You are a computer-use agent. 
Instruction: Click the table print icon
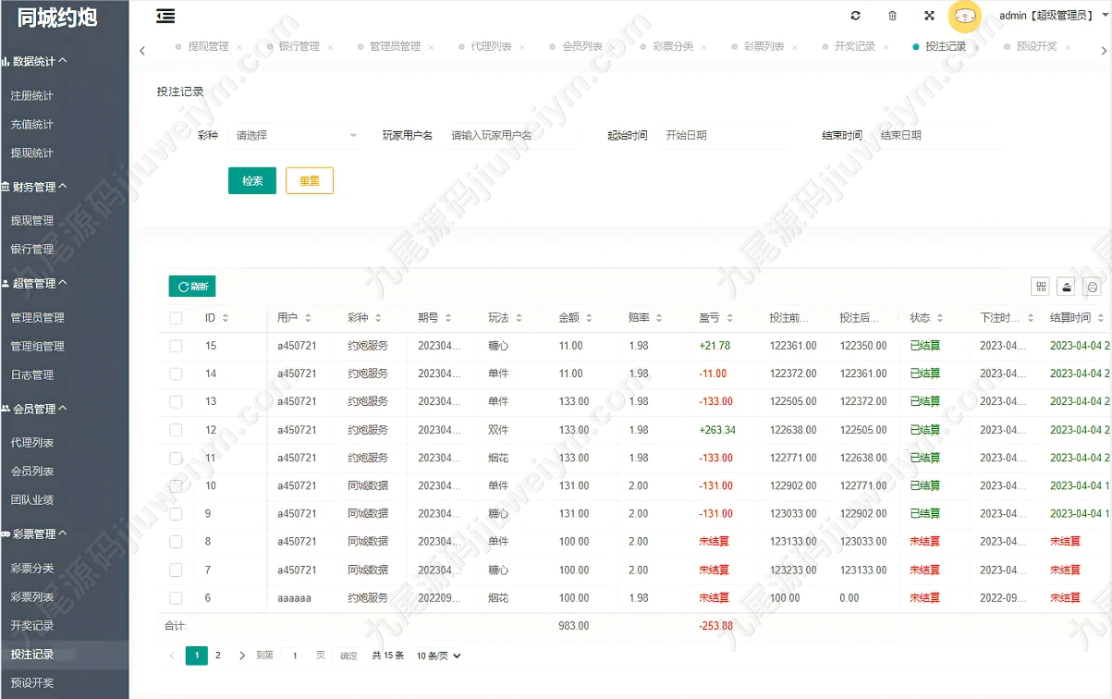click(x=1093, y=287)
